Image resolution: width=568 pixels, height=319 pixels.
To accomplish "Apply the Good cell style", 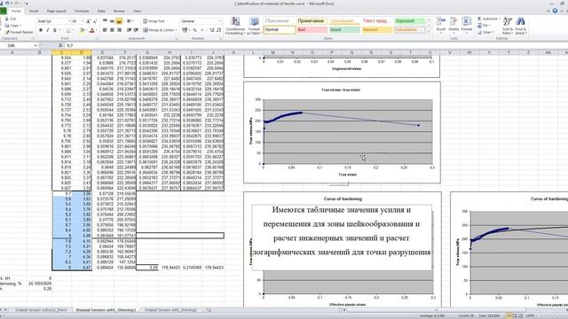I will pos(344,29).
